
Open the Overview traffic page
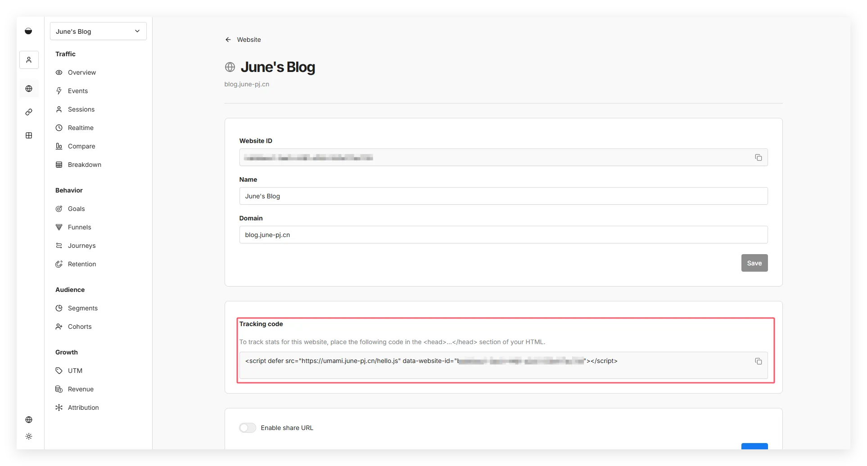[x=81, y=72]
